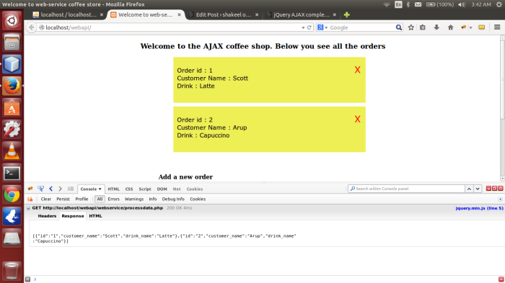Switch to Firebug Net panel
Viewport: 505px width, 283px height.
pos(177,189)
